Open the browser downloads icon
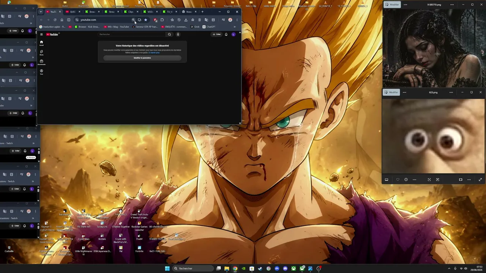This screenshot has height=273, width=486. 186,20
